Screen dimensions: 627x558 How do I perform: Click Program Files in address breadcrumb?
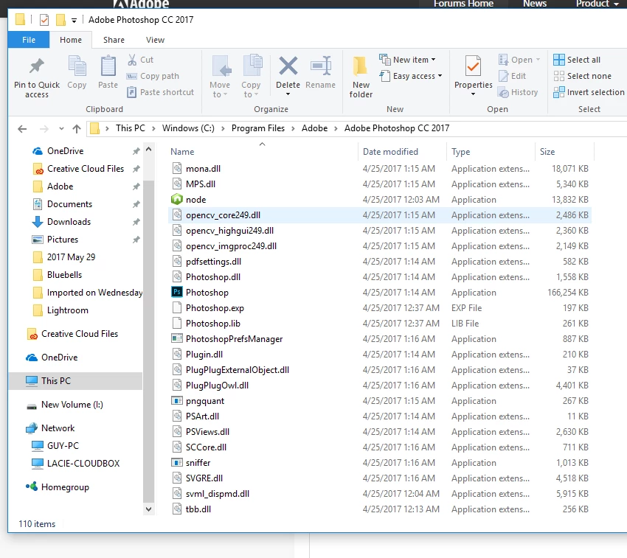point(258,128)
